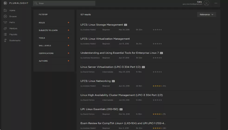The height and width of the screenshot is (130, 228).
Task: Click CC badge on LFCS: Linux Networking
Action: [x=113, y=81]
